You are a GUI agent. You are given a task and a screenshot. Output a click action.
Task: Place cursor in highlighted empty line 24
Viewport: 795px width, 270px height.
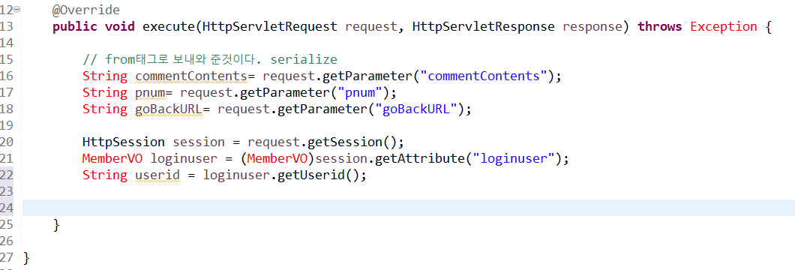point(409,208)
